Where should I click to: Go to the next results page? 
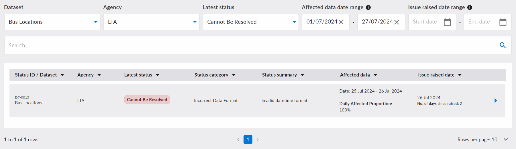(258, 140)
